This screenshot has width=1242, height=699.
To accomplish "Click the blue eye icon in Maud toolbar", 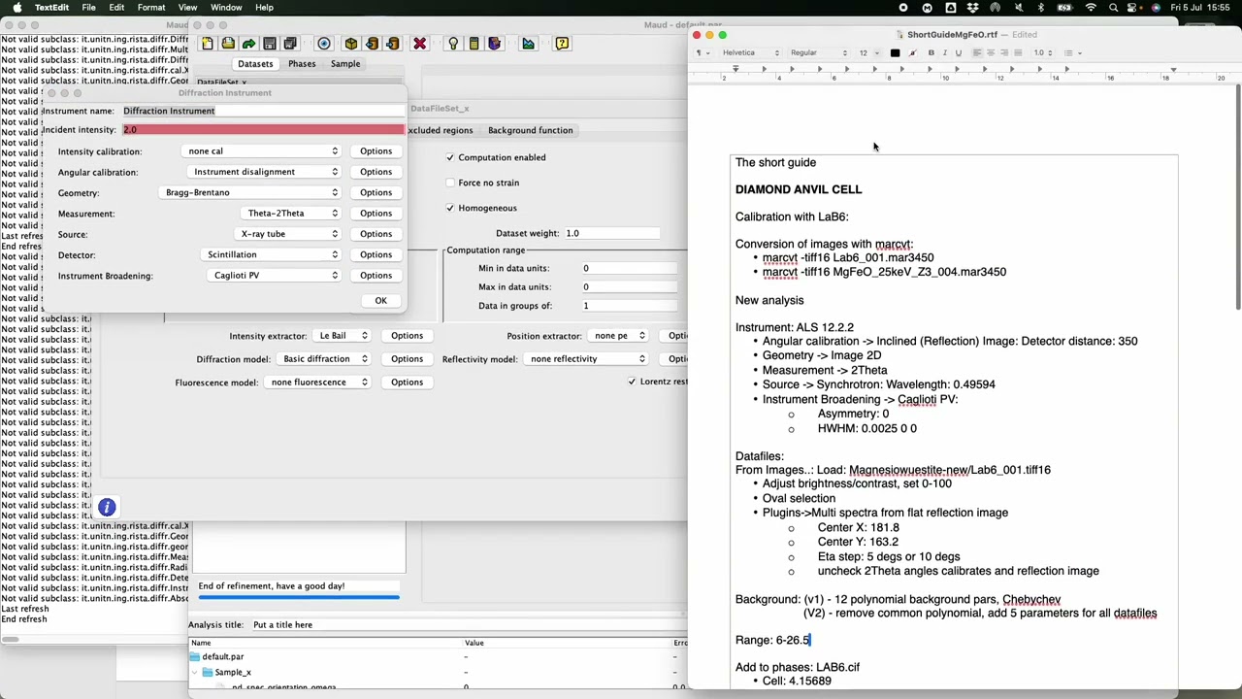I will pos(324,44).
